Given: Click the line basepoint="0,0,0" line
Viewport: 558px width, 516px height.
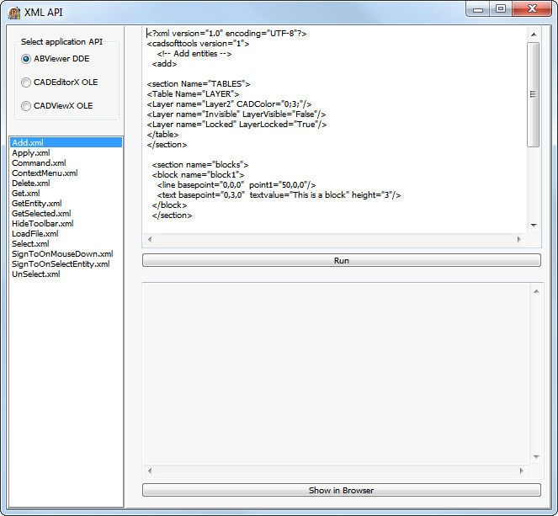Looking at the screenshot, I should tap(236, 185).
